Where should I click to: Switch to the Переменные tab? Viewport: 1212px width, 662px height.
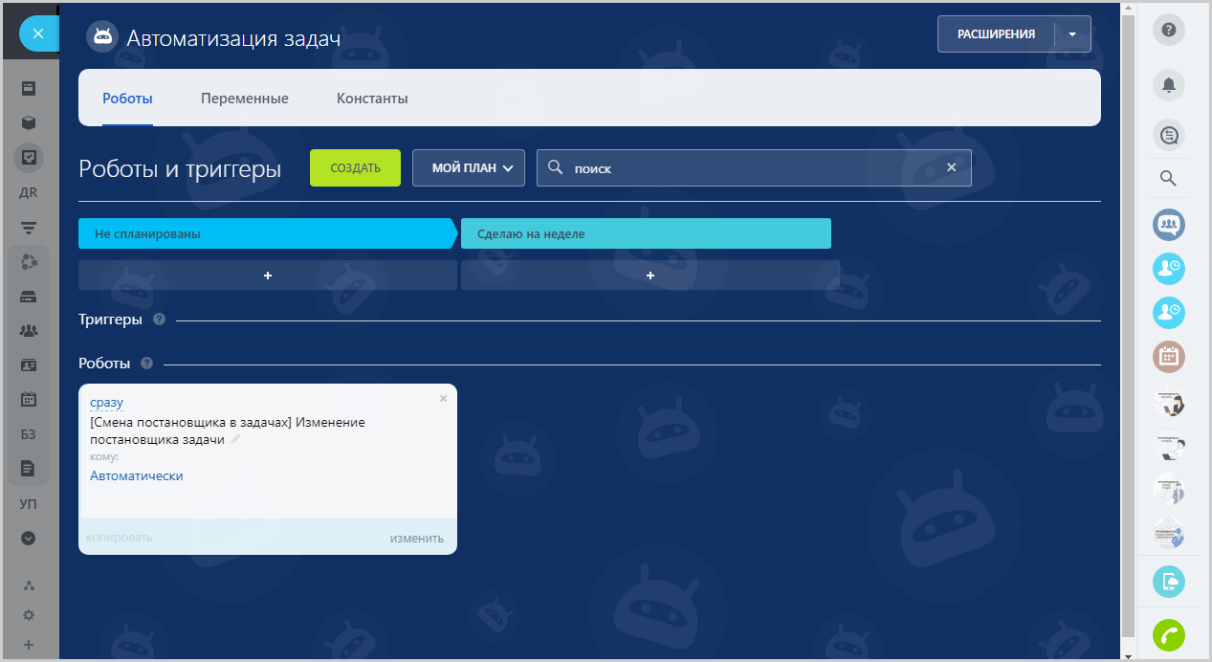245,99
